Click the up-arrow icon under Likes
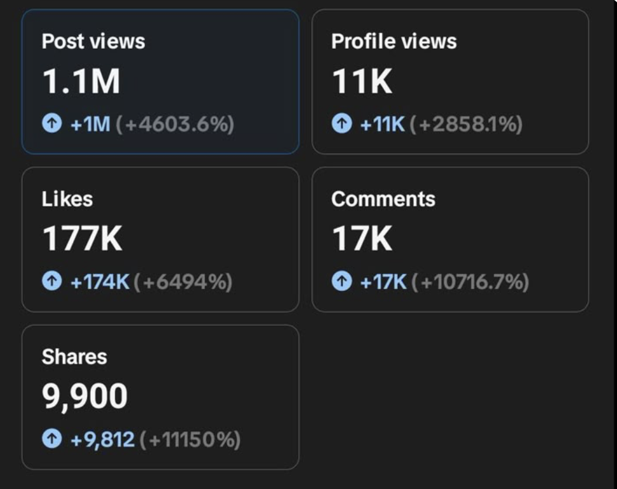This screenshot has height=489, width=617. (x=52, y=281)
